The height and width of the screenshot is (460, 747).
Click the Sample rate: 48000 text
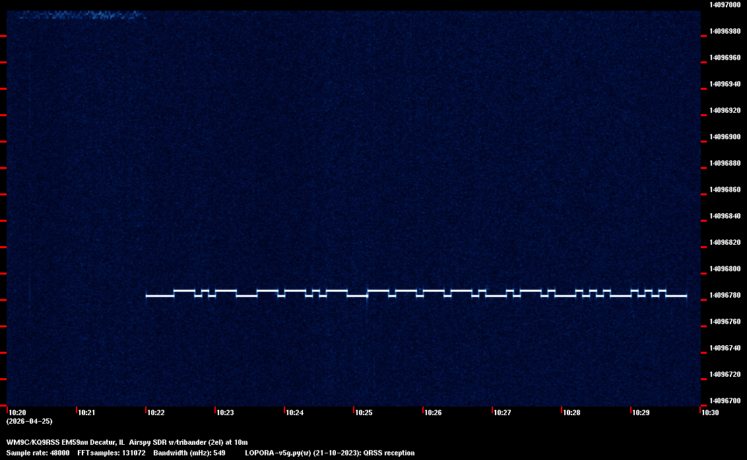(38, 453)
